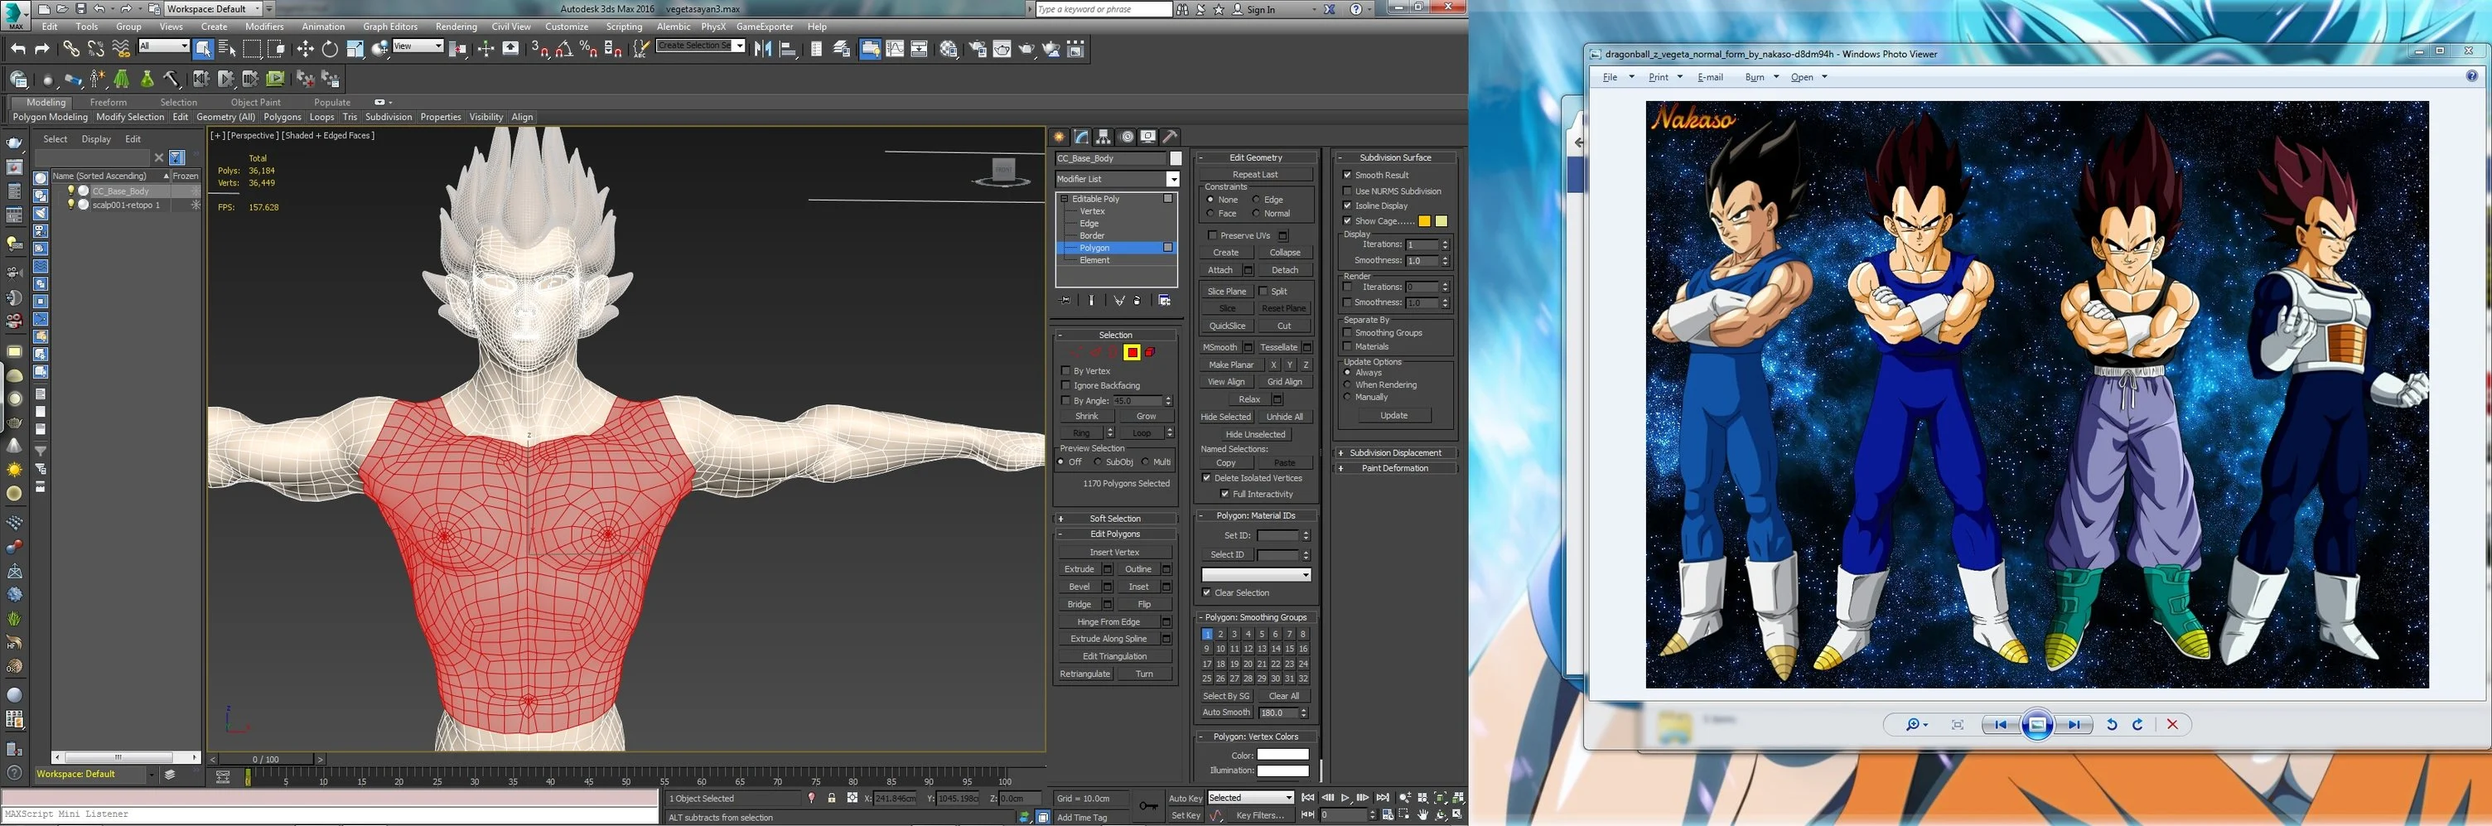Select the Move tool

305,48
